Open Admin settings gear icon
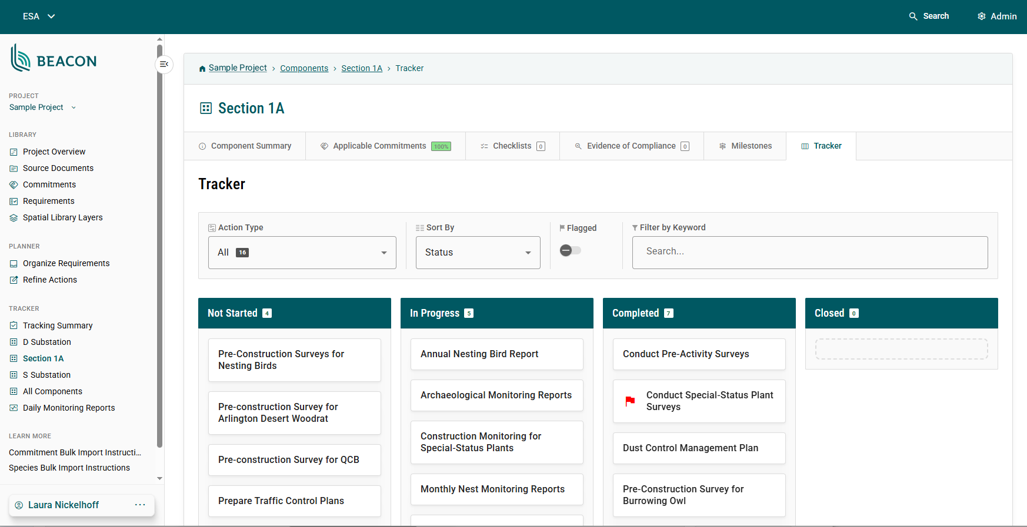 tap(981, 16)
